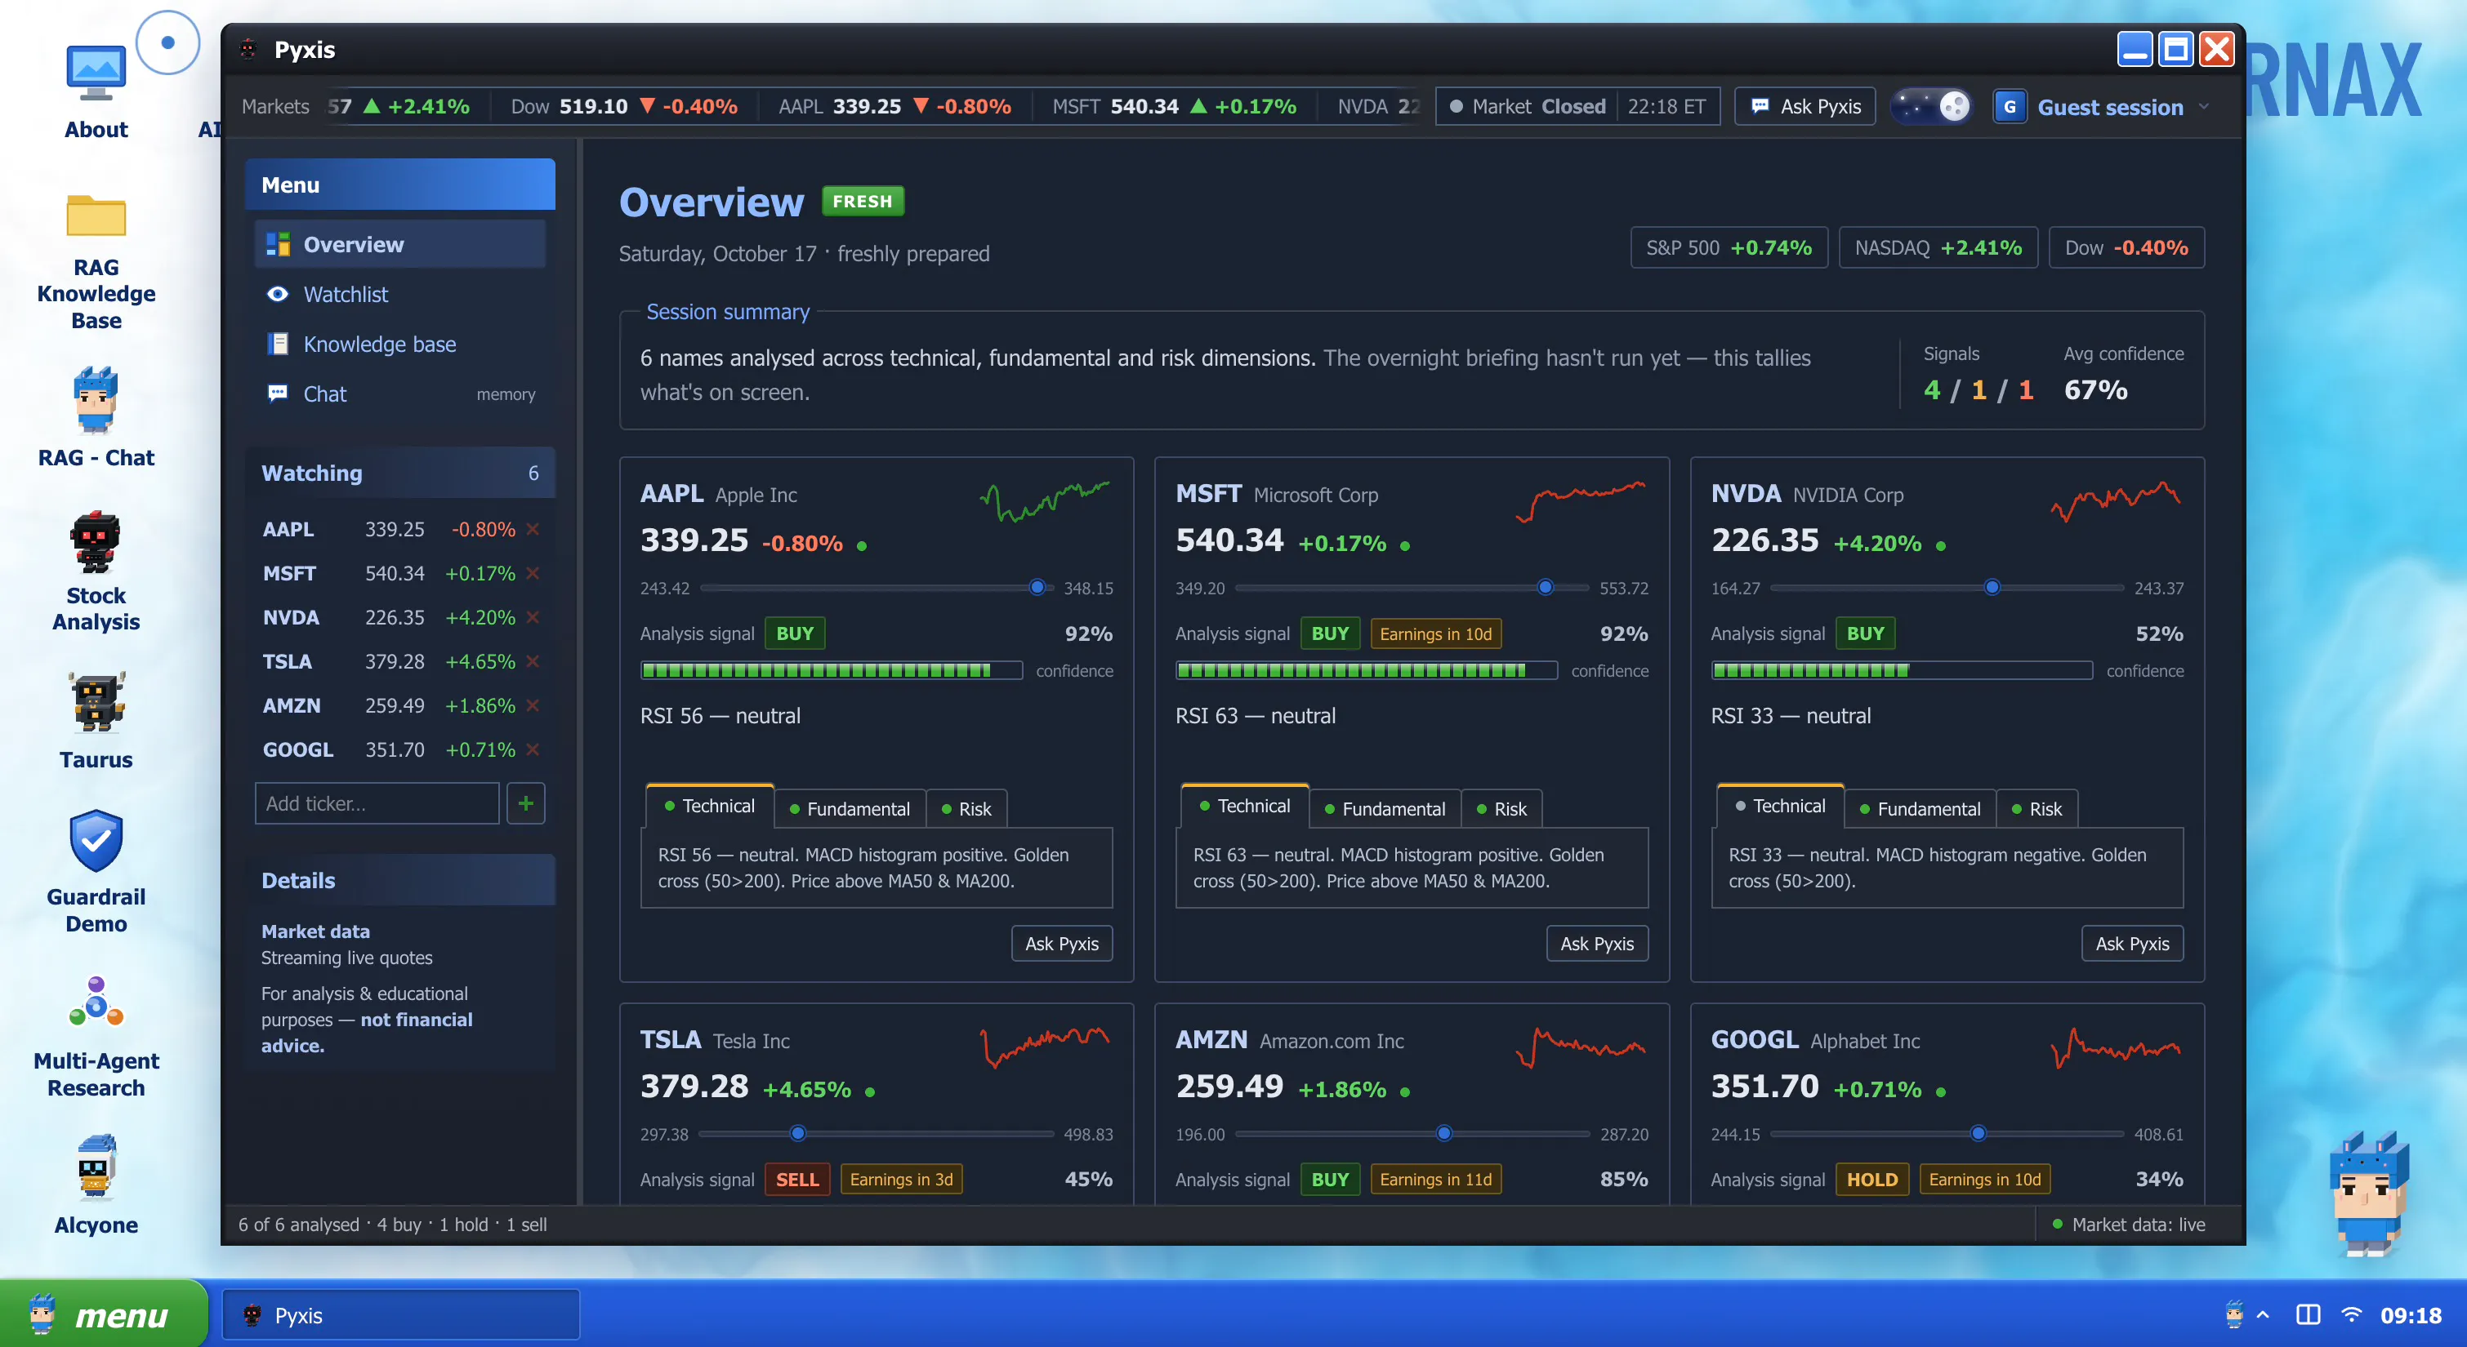The height and width of the screenshot is (1347, 2467).
Task: Launch the Stock Analysis desktop icon
Action: tap(96, 571)
